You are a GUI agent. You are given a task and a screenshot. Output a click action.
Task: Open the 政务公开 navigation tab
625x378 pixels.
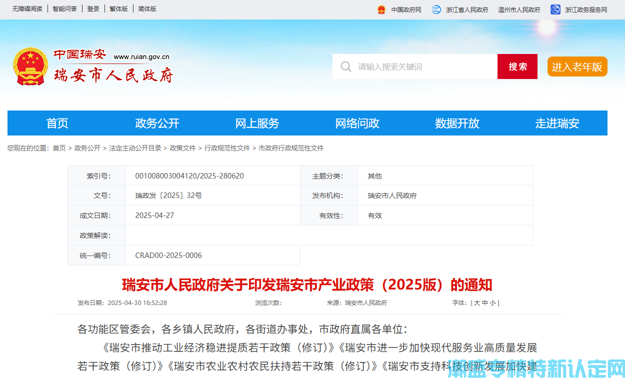157,123
